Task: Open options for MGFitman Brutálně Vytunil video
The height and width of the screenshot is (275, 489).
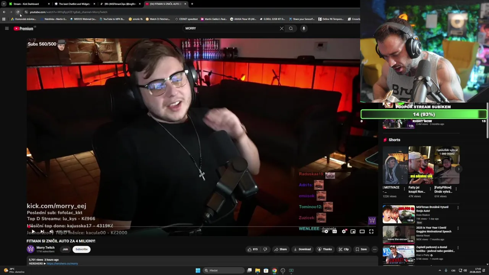Action: pos(458,208)
